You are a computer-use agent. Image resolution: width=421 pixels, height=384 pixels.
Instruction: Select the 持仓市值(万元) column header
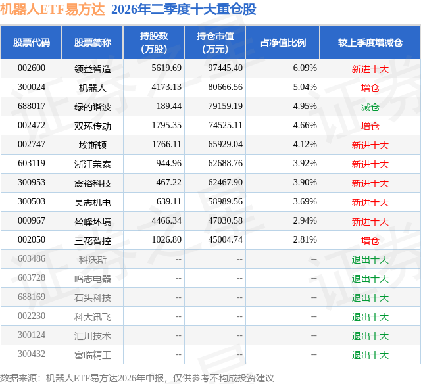point(215,42)
